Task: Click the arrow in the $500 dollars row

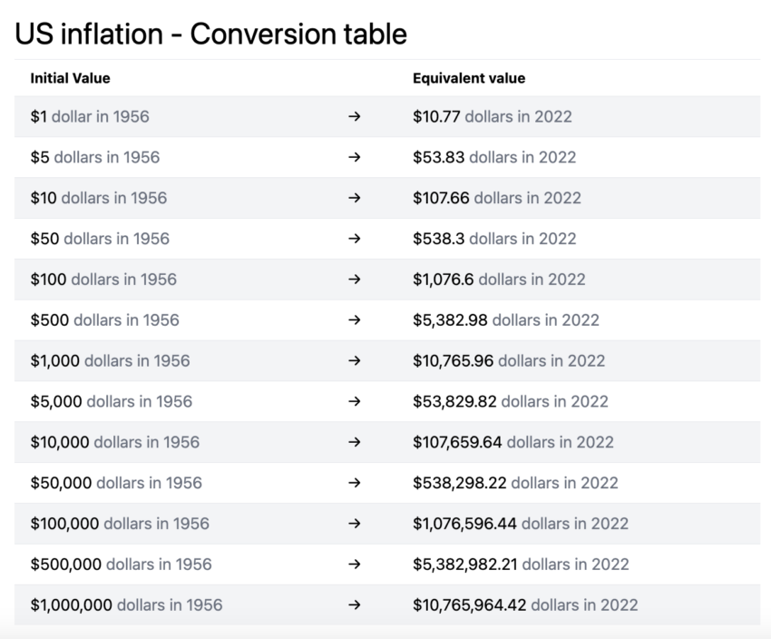Action: pos(354,320)
